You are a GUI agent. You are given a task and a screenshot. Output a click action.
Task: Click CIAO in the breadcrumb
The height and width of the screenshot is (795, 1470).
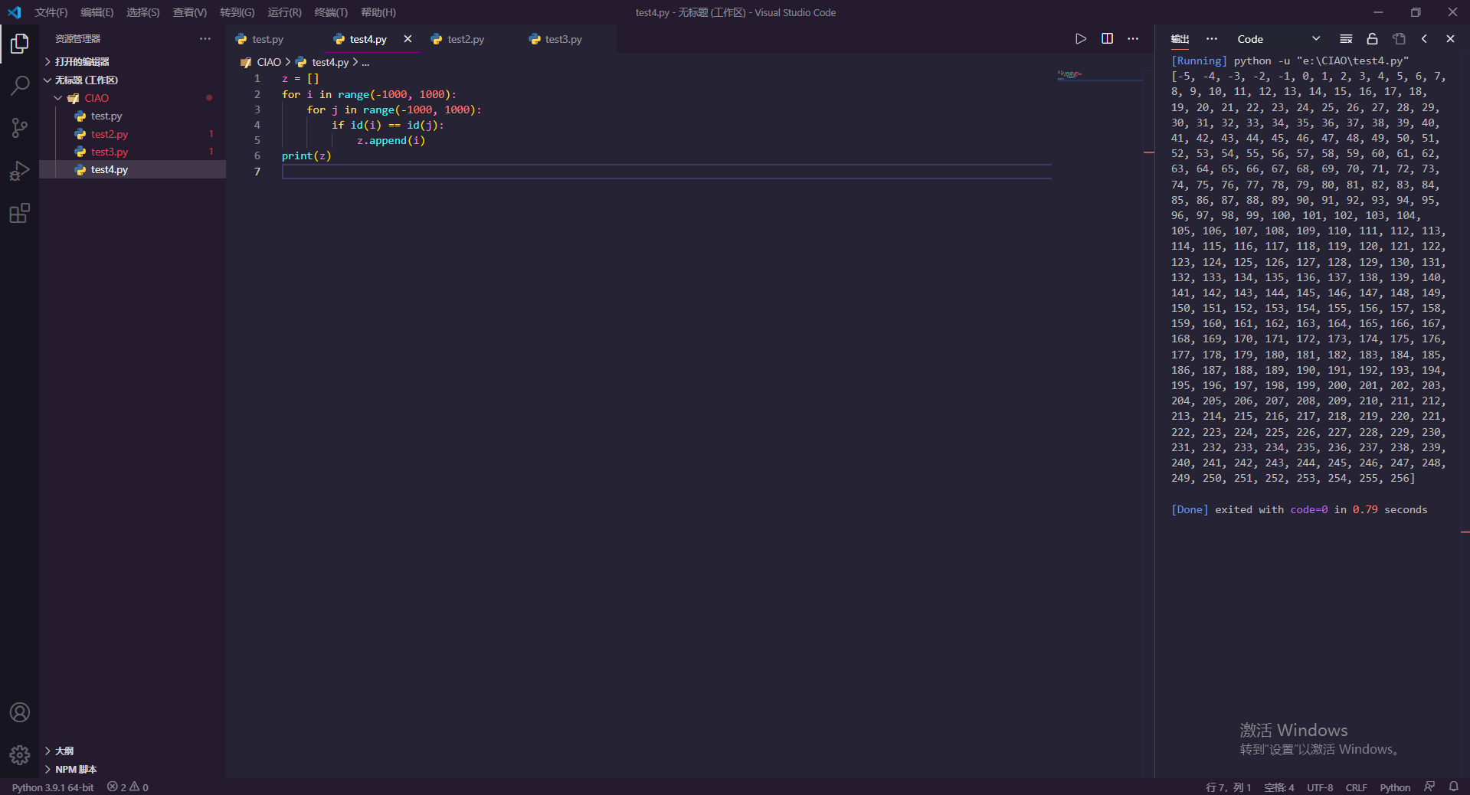269,62
